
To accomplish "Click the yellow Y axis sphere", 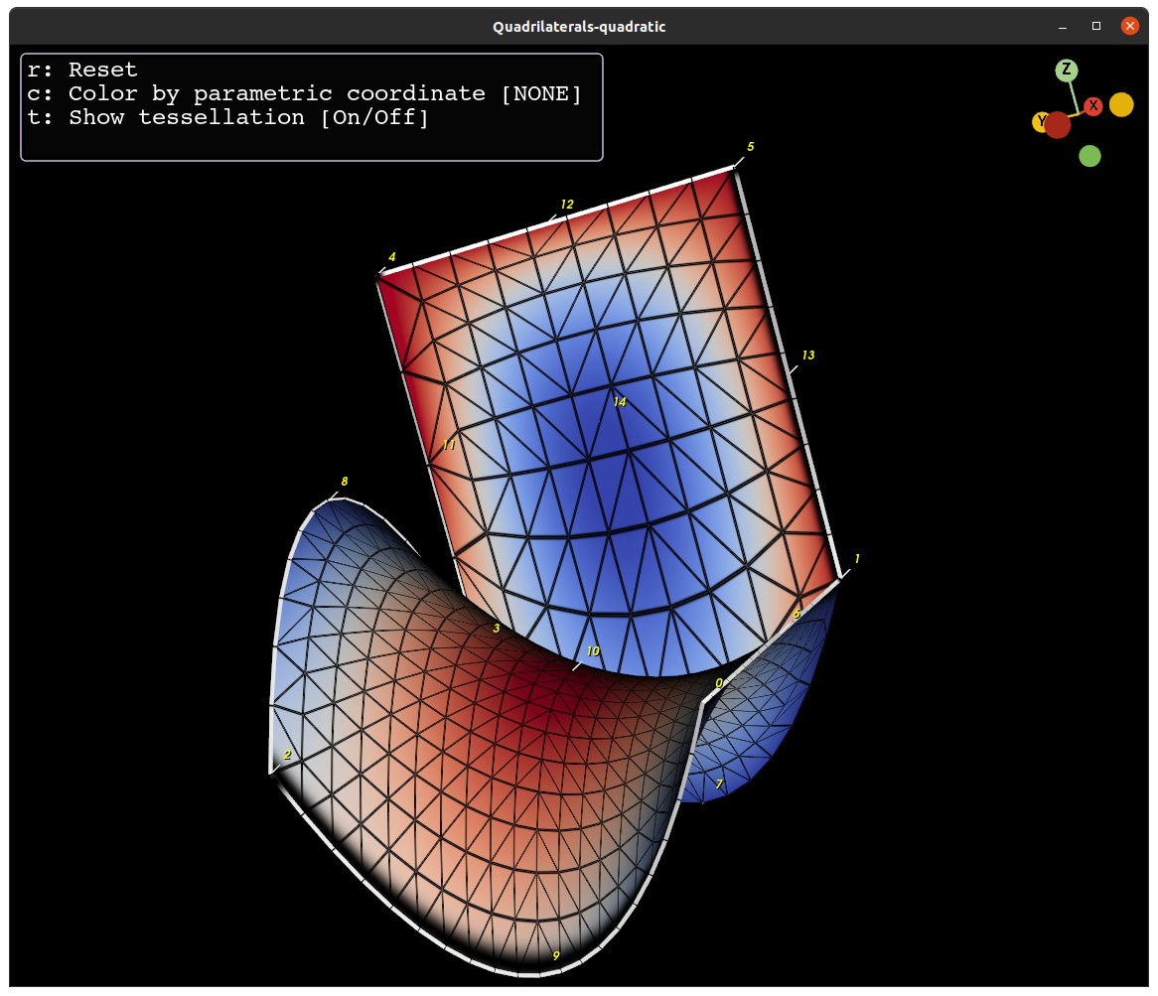I will coord(1042,123).
